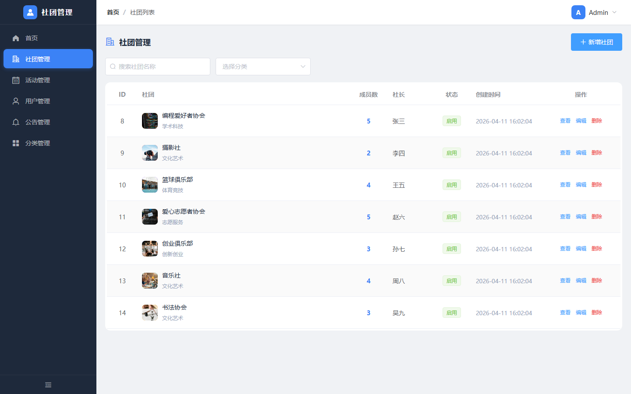Click the user icon for 用户管理
The height and width of the screenshot is (394, 631).
click(x=16, y=101)
